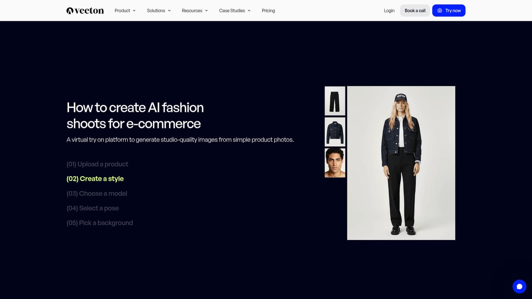This screenshot has height=299, width=532.
Task: Click the large model photo
Action: tap(401, 163)
